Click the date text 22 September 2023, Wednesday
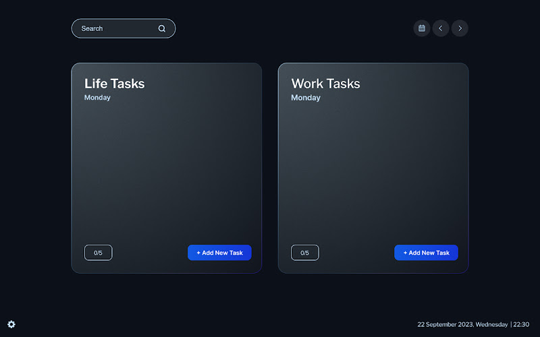 click(x=462, y=324)
